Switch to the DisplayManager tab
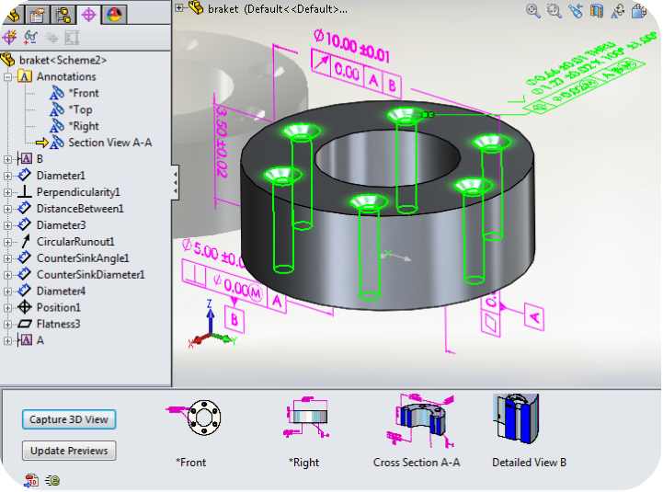The width and height of the screenshot is (663, 492). tap(114, 14)
